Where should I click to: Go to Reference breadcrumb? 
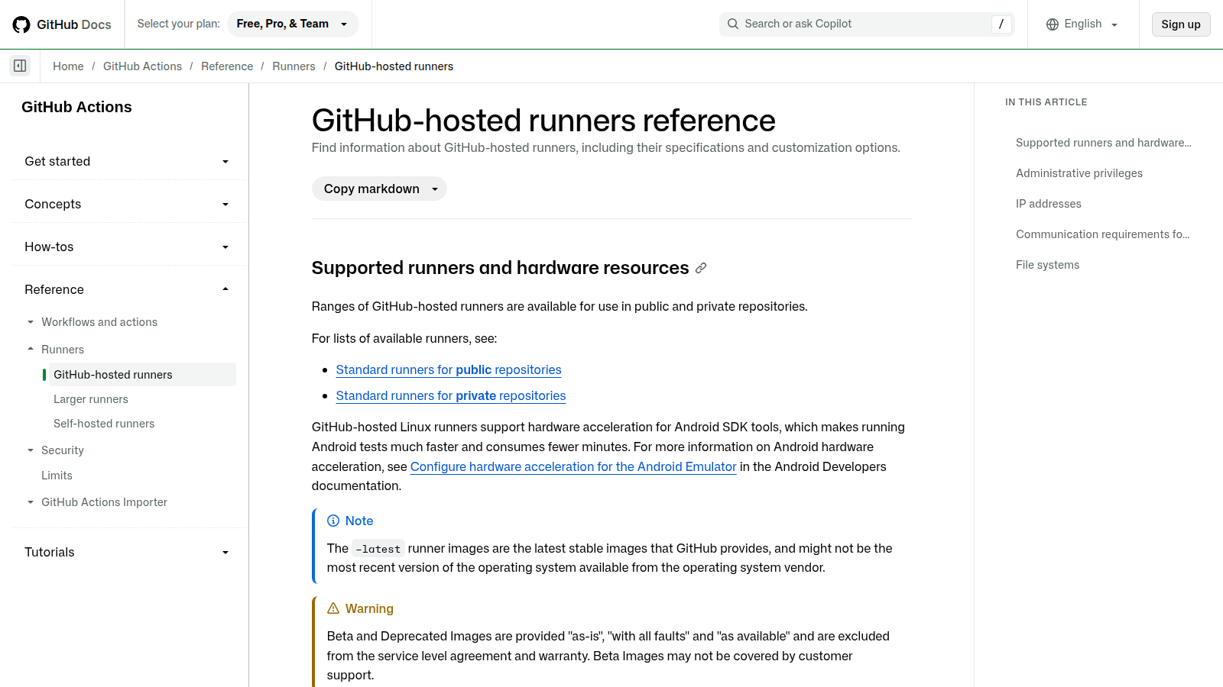point(227,66)
